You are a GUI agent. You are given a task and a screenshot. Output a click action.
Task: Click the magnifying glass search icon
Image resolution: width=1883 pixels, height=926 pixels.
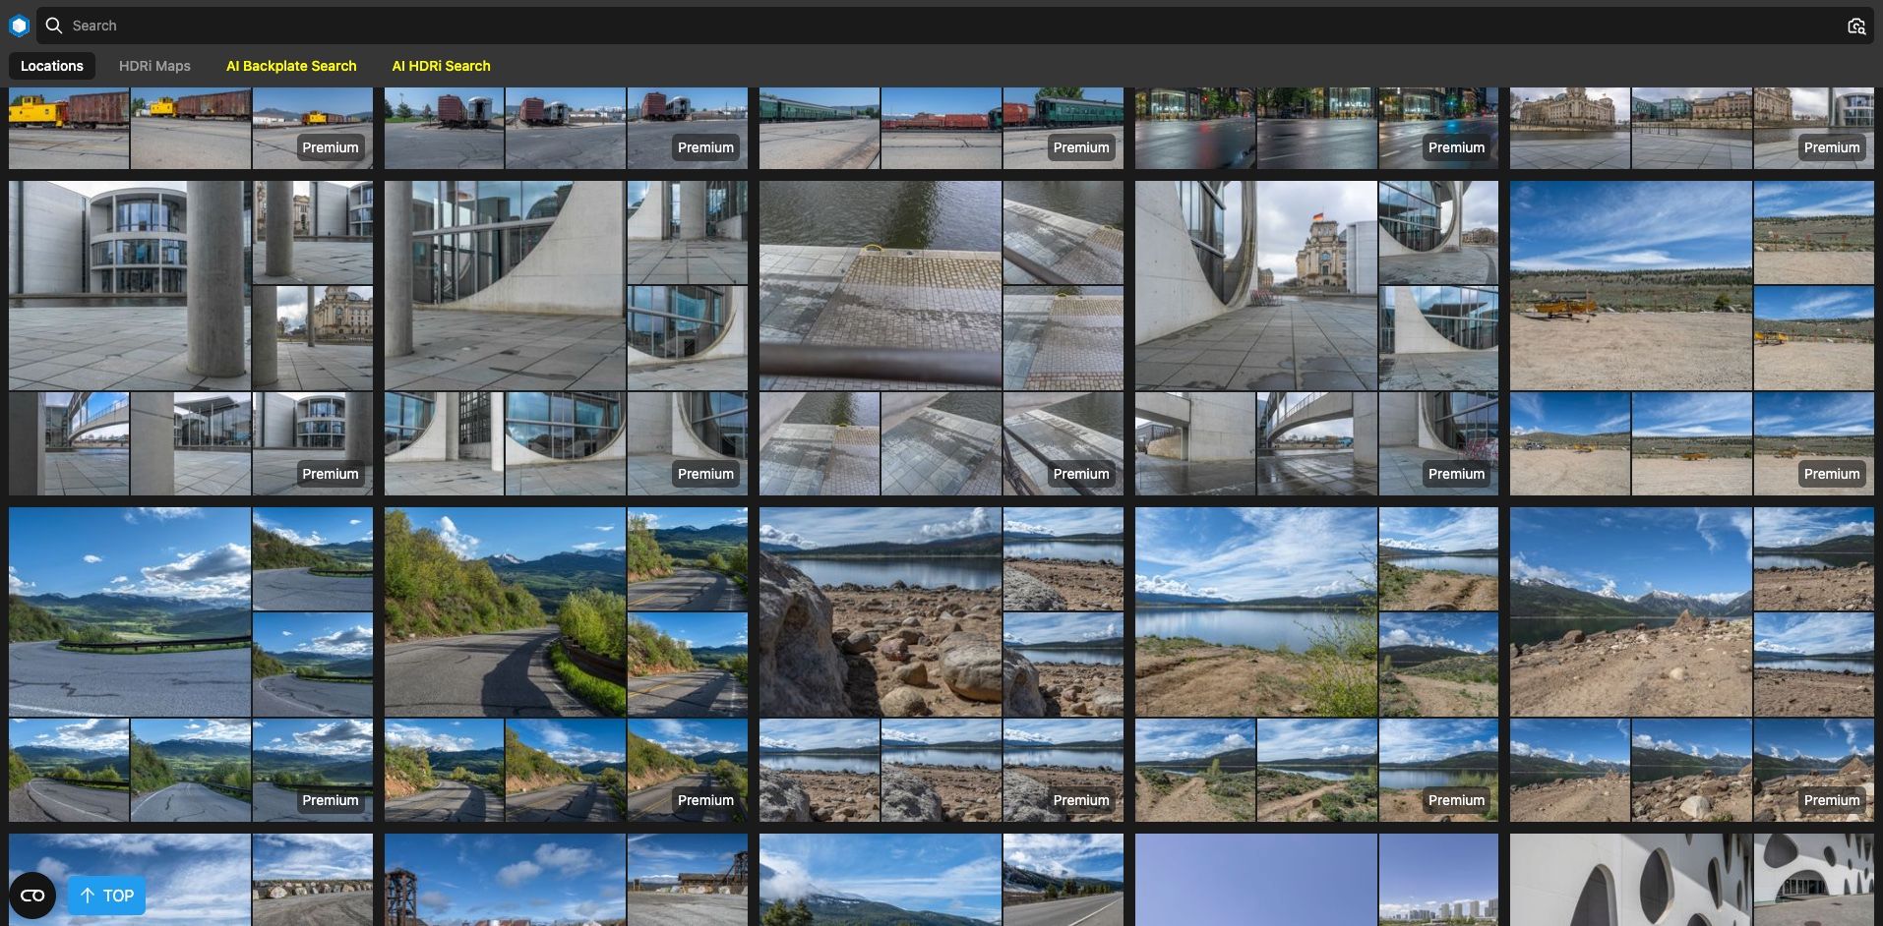point(54,25)
